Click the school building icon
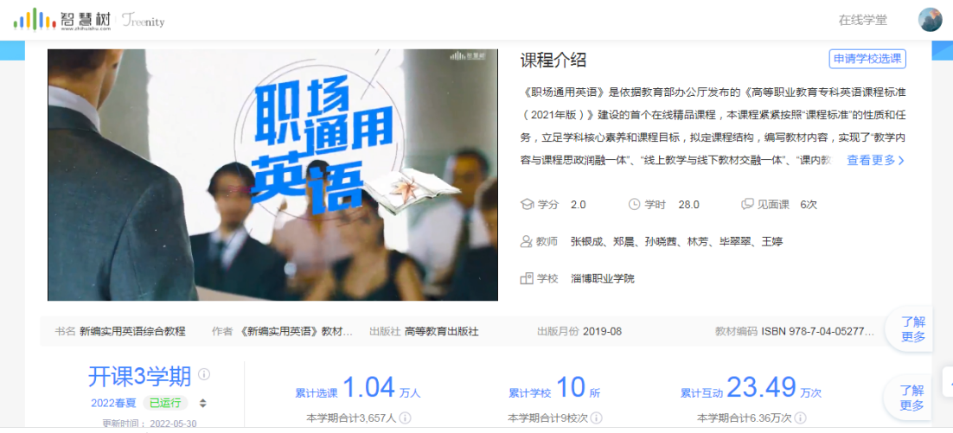The image size is (953, 433). (x=527, y=279)
